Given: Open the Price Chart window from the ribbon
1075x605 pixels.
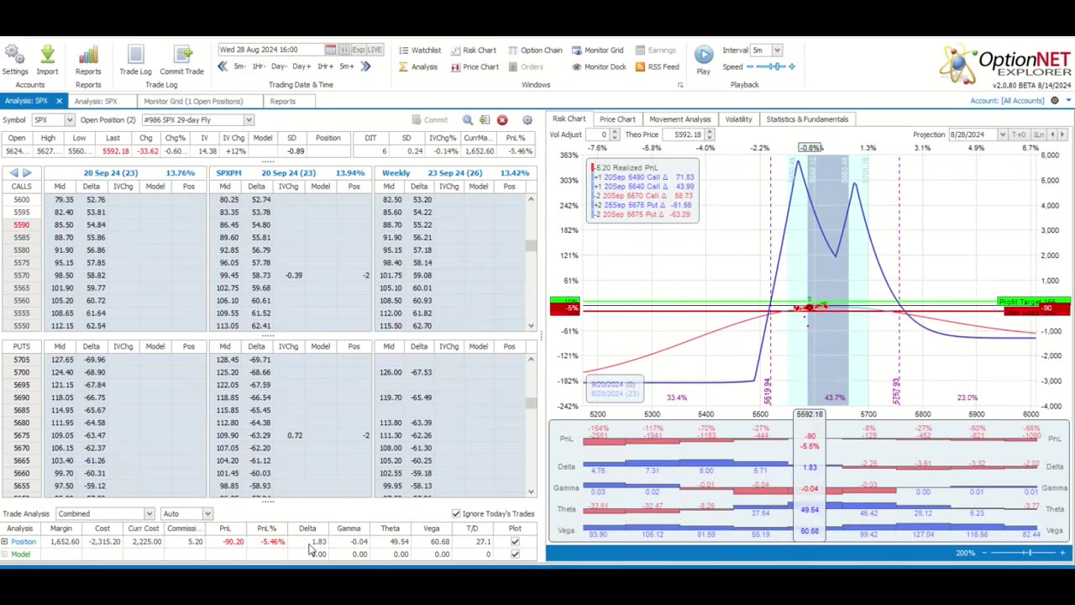Looking at the screenshot, I should pyautogui.click(x=475, y=67).
